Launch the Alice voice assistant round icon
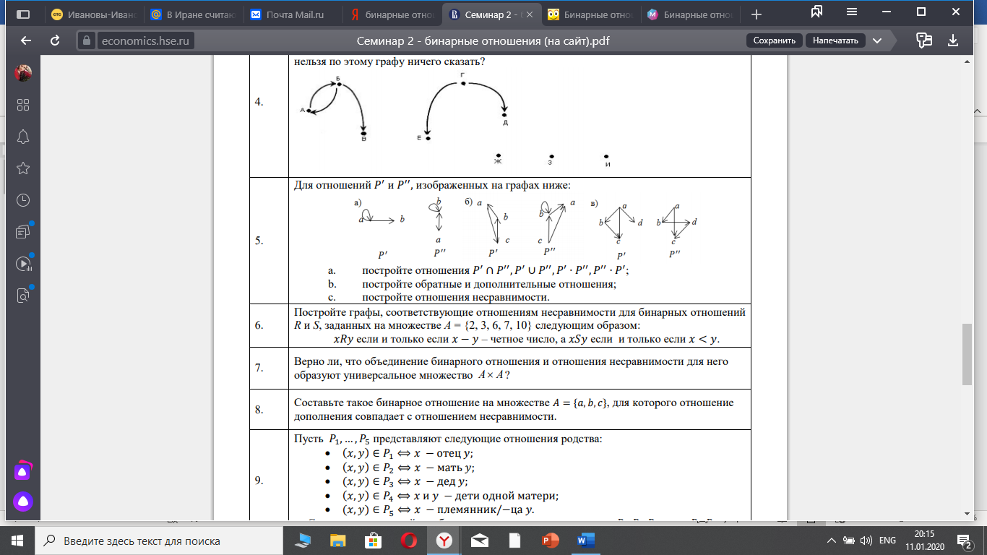 pos(23,502)
